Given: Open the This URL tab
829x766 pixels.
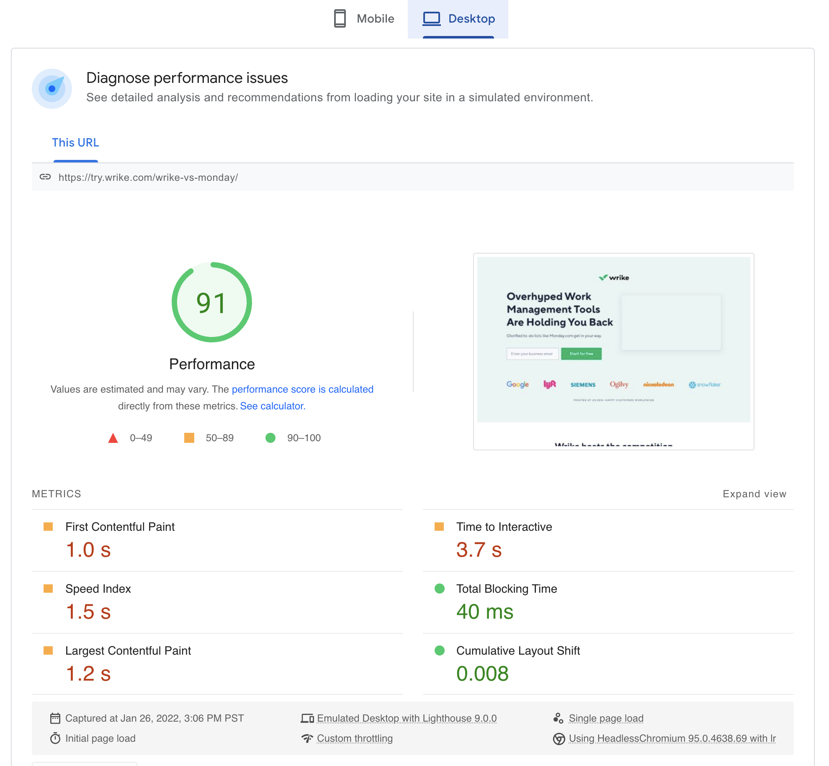Looking at the screenshot, I should 75,143.
